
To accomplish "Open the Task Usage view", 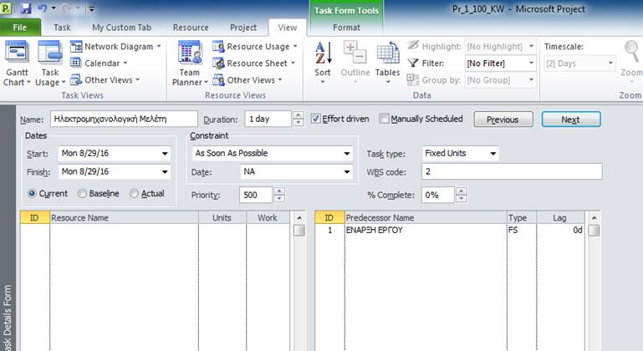I will [x=50, y=64].
